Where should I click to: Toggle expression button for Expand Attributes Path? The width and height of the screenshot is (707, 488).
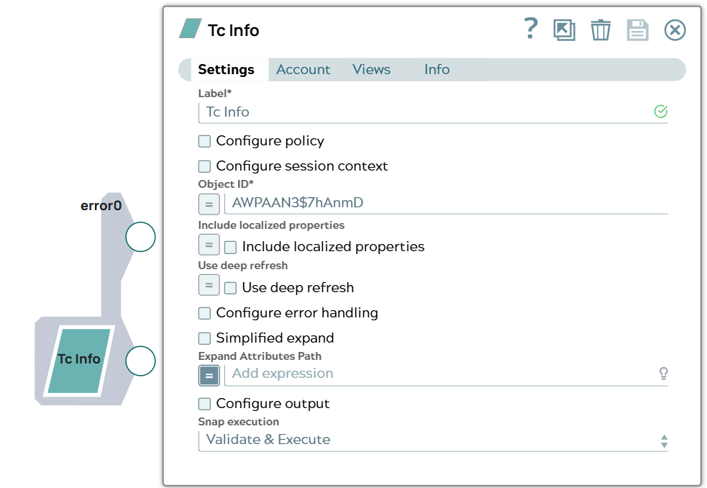[x=209, y=375]
